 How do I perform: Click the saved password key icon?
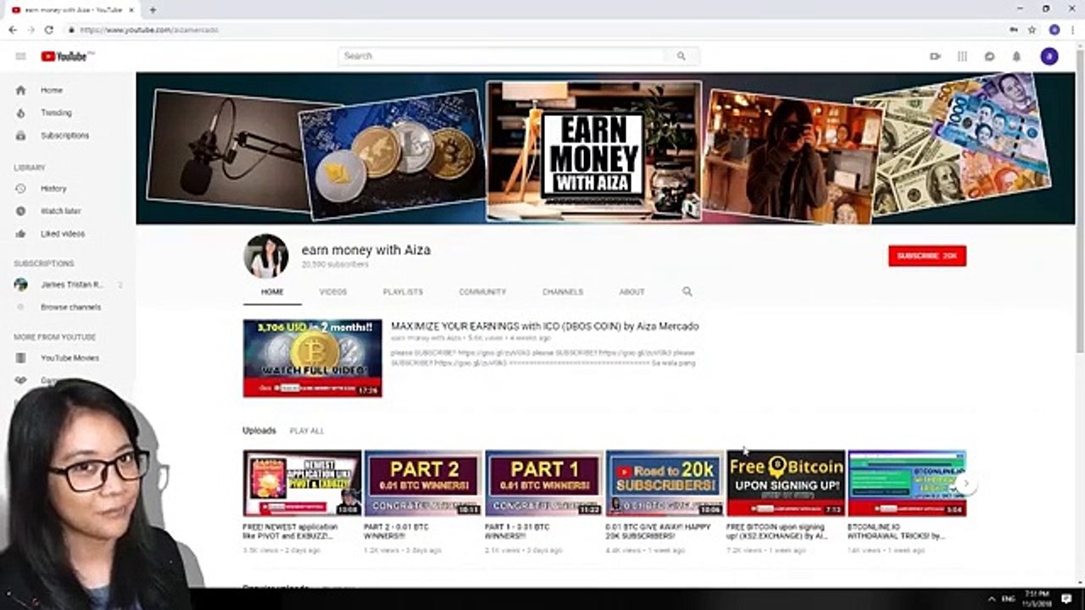(1014, 30)
